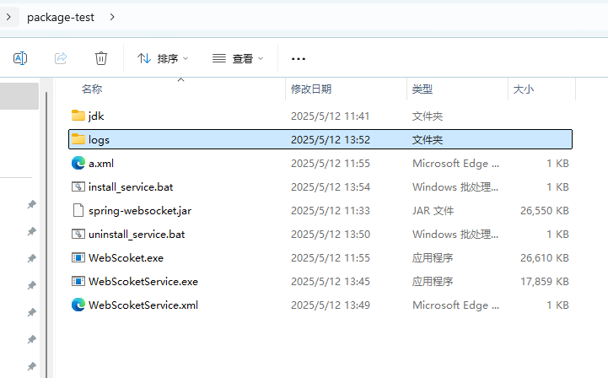Click the Delete trash can icon
This screenshot has height=378, width=608.
click(101, 58)
